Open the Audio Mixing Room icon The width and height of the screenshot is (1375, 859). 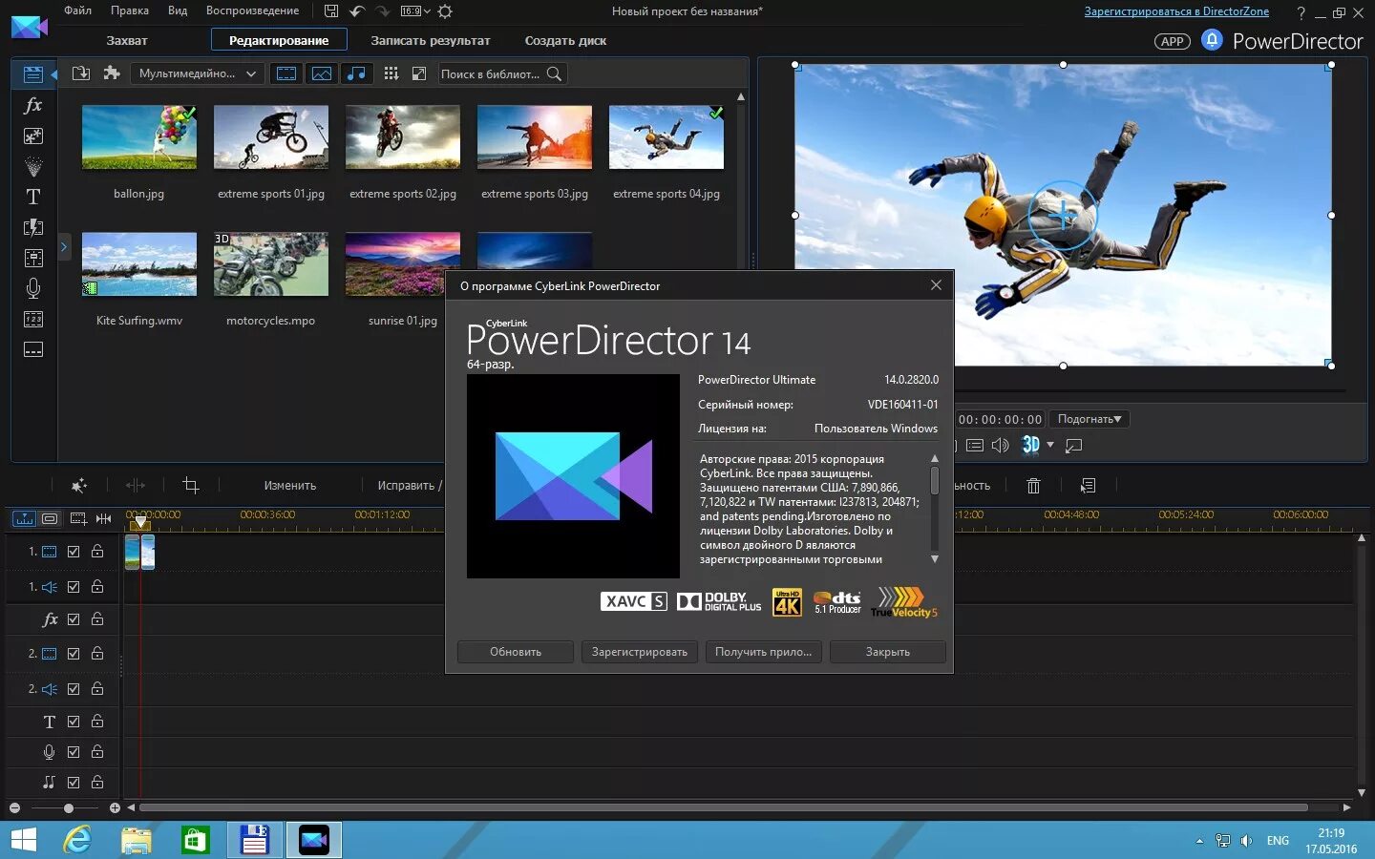(x=32, y=258)
